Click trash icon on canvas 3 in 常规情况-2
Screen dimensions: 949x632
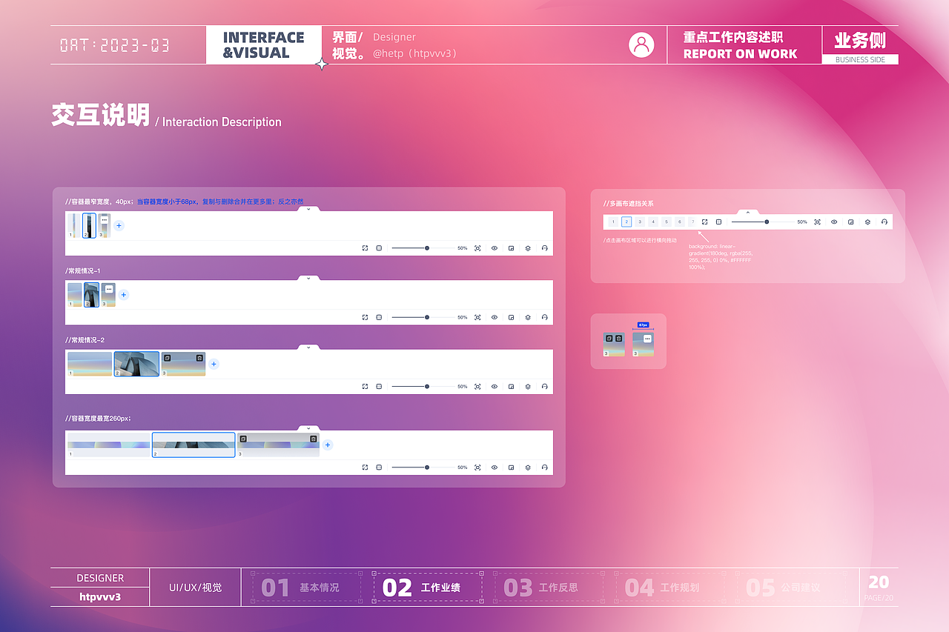point(199,358)
